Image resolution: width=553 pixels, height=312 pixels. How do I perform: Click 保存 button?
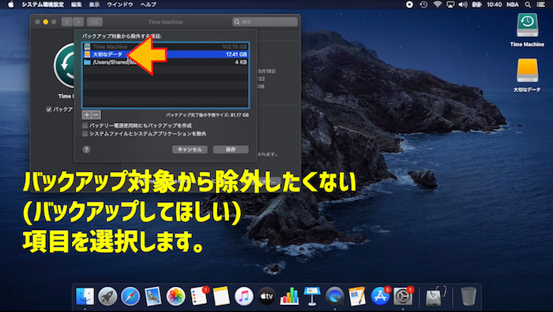231,150
